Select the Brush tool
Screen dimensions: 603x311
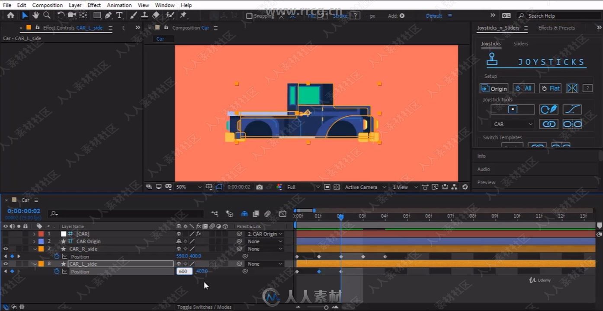[134, 16]
